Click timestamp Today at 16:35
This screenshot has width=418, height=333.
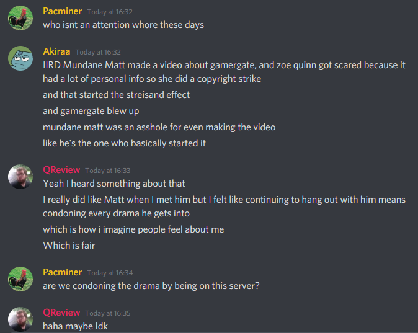tap(108, 313)
